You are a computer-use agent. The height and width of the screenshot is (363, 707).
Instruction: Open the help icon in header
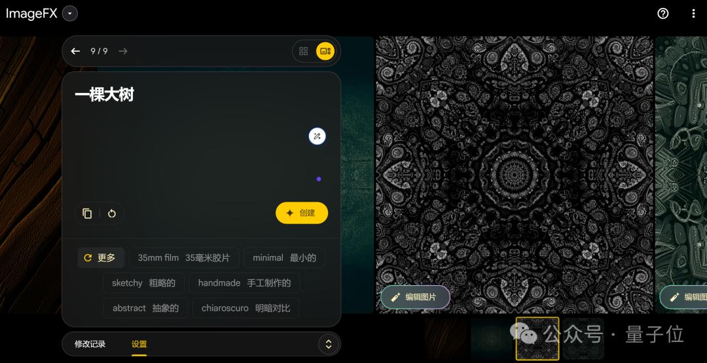pos(663,13)
